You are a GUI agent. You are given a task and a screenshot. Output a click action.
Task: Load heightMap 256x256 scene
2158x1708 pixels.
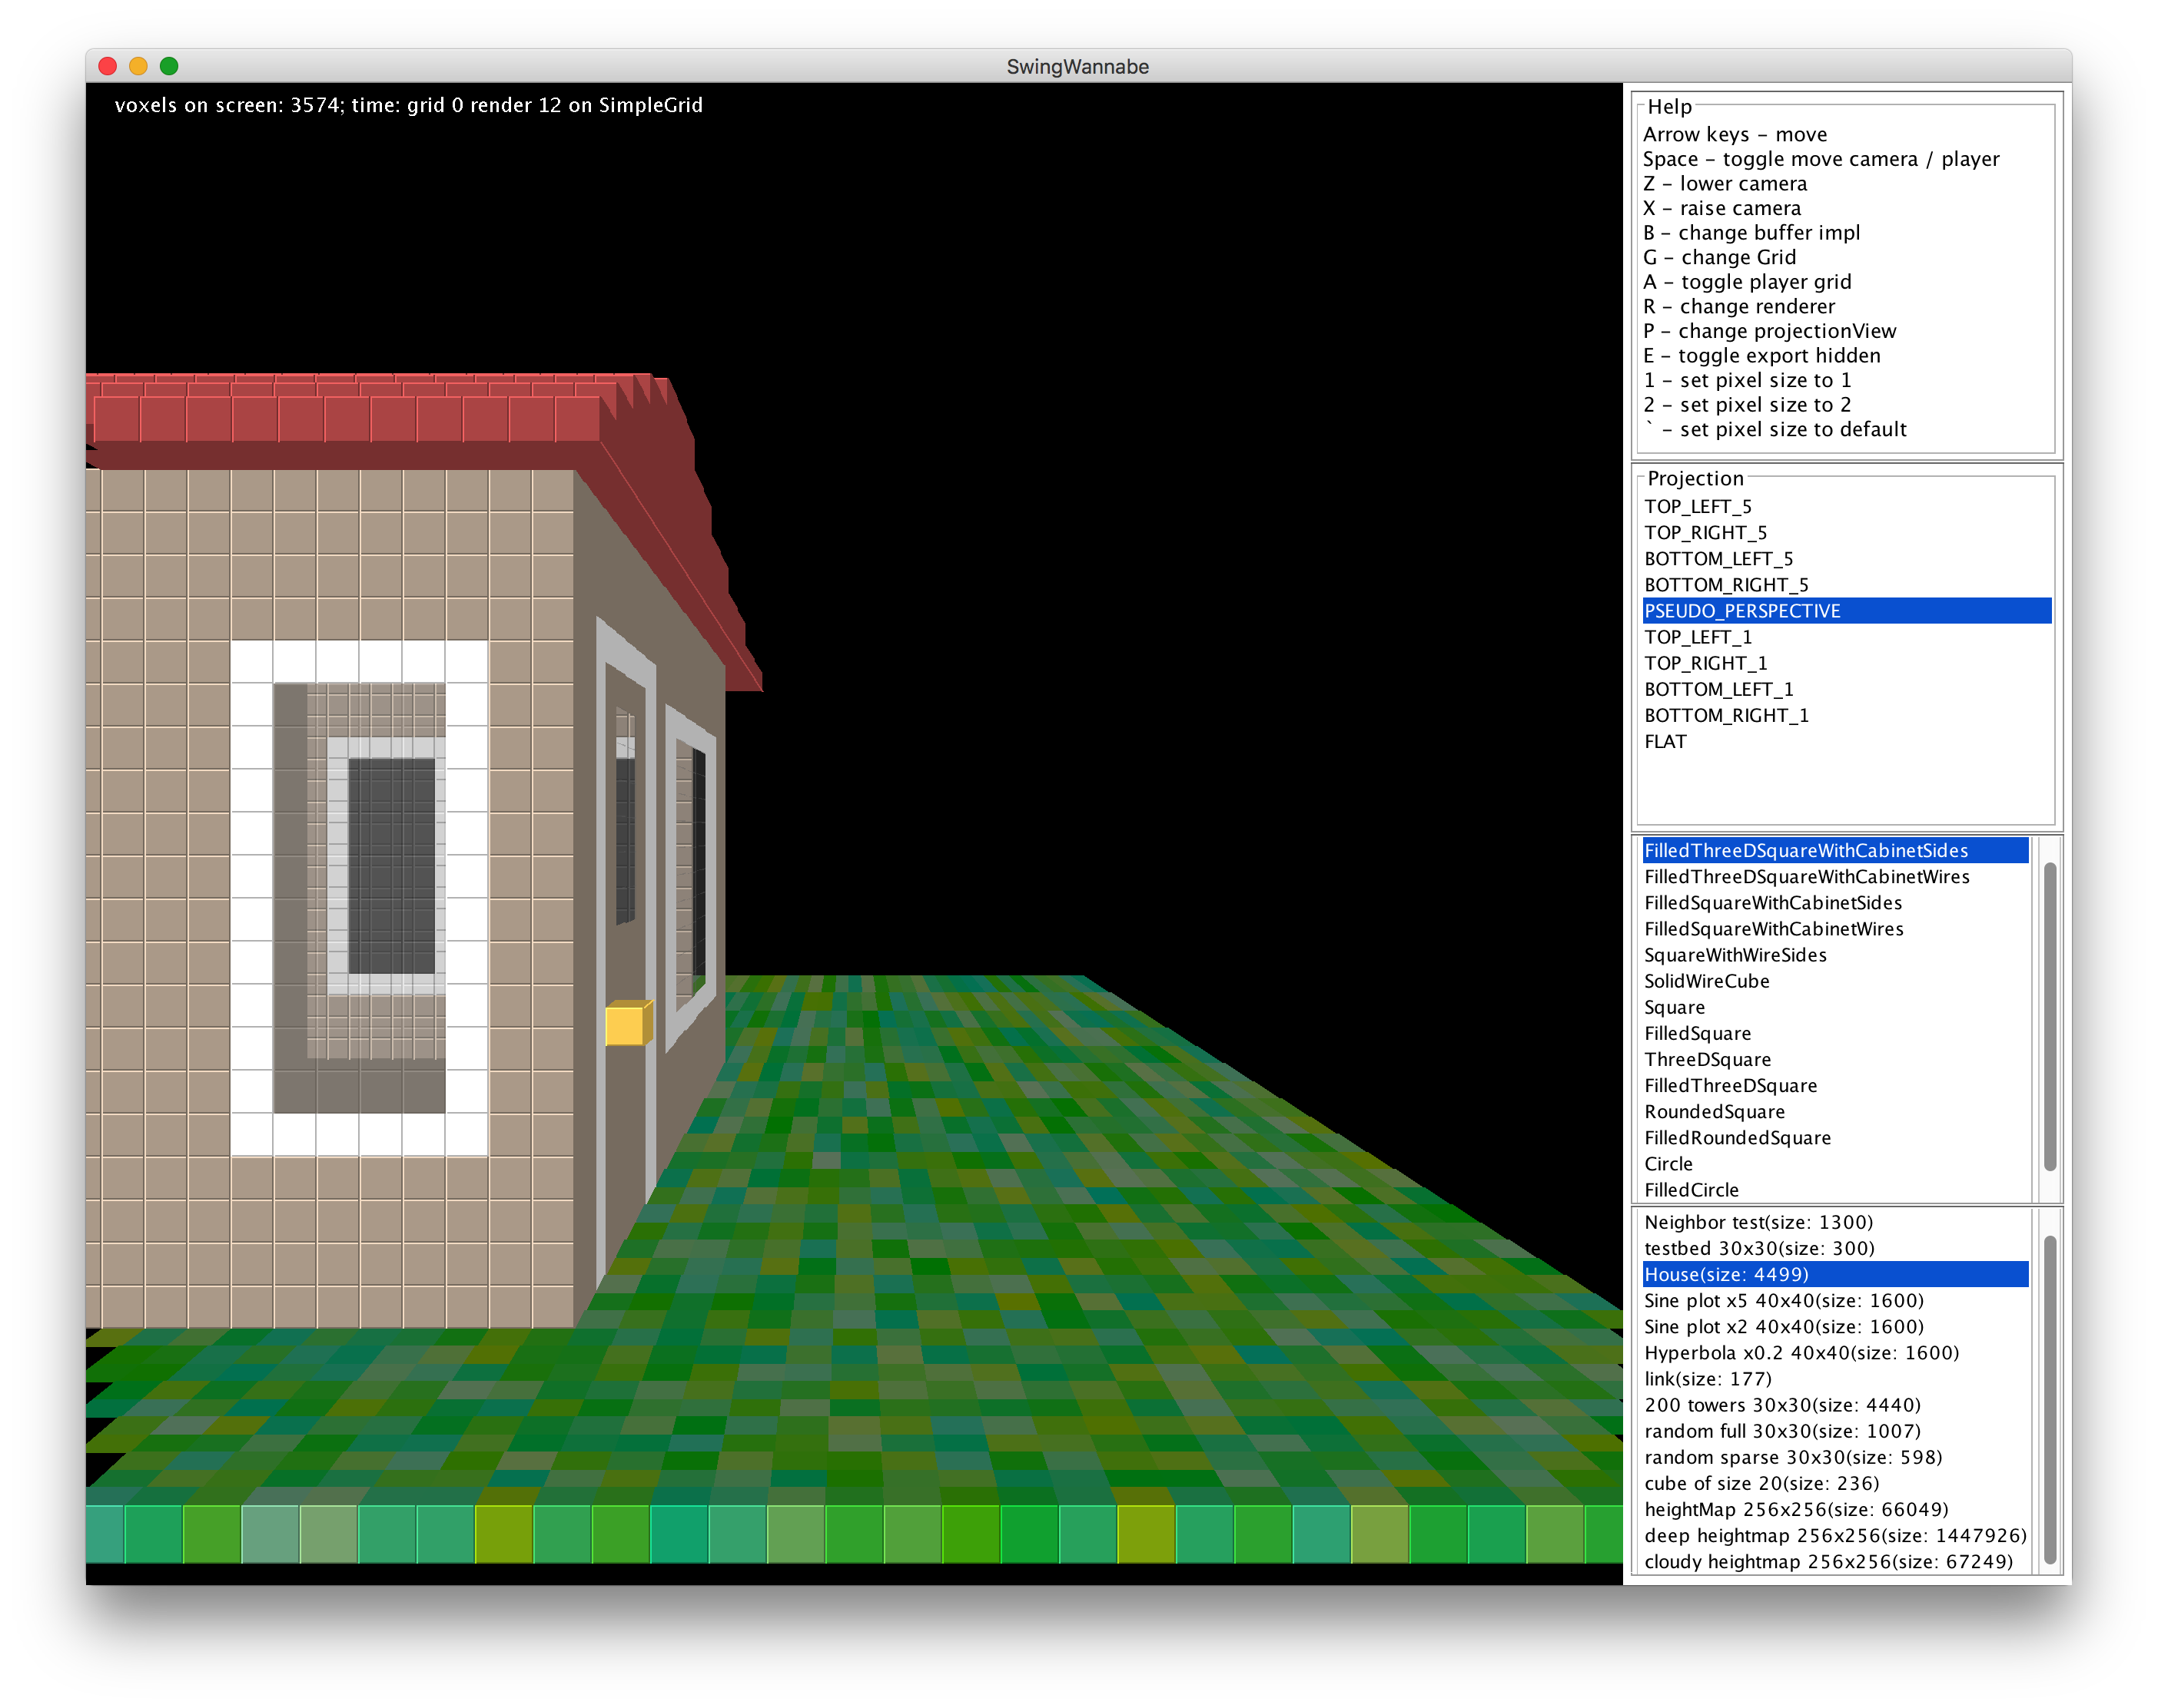pyautogui.click(x=1835, y=1508)
